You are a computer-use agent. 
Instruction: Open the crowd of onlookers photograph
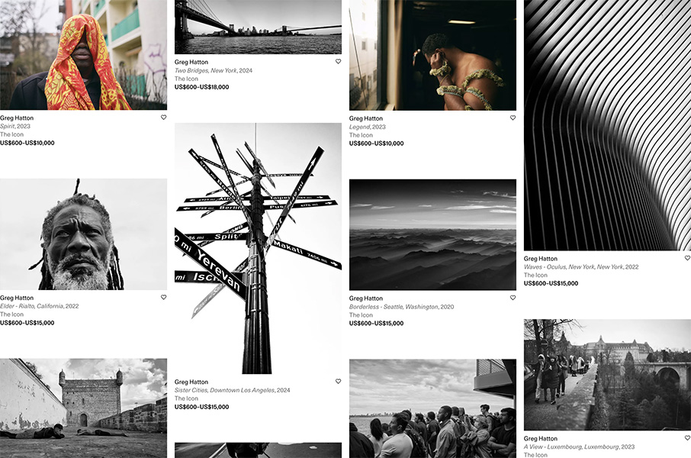432,408
